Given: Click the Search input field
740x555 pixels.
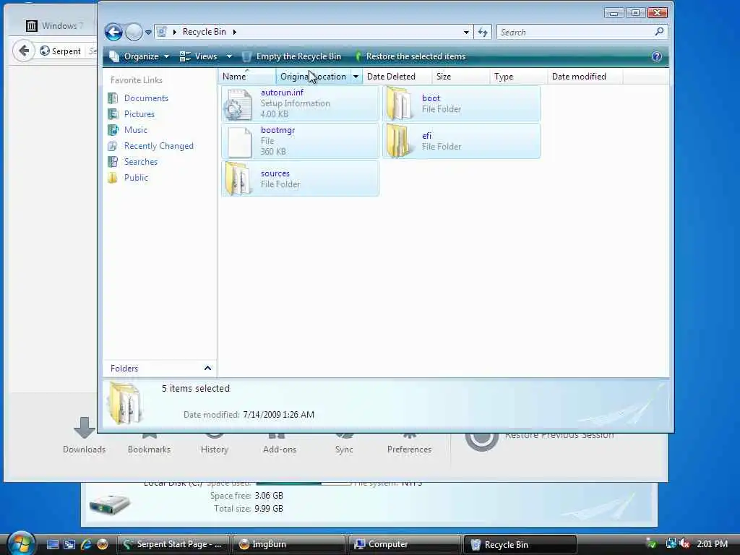Looking at the screenshot, I should (575, 32).
